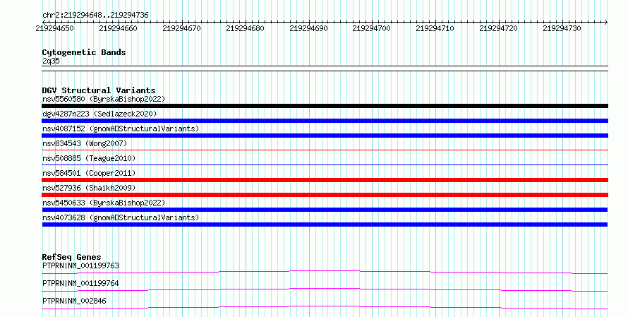Click the blue bar for nsv5450633

point(325,210)
